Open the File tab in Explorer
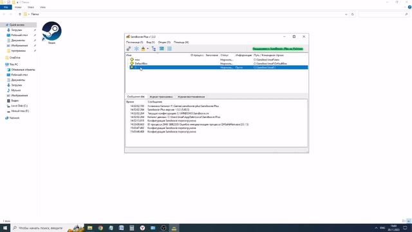The height and width of the screenshot is (232, 412). (6, 7)
